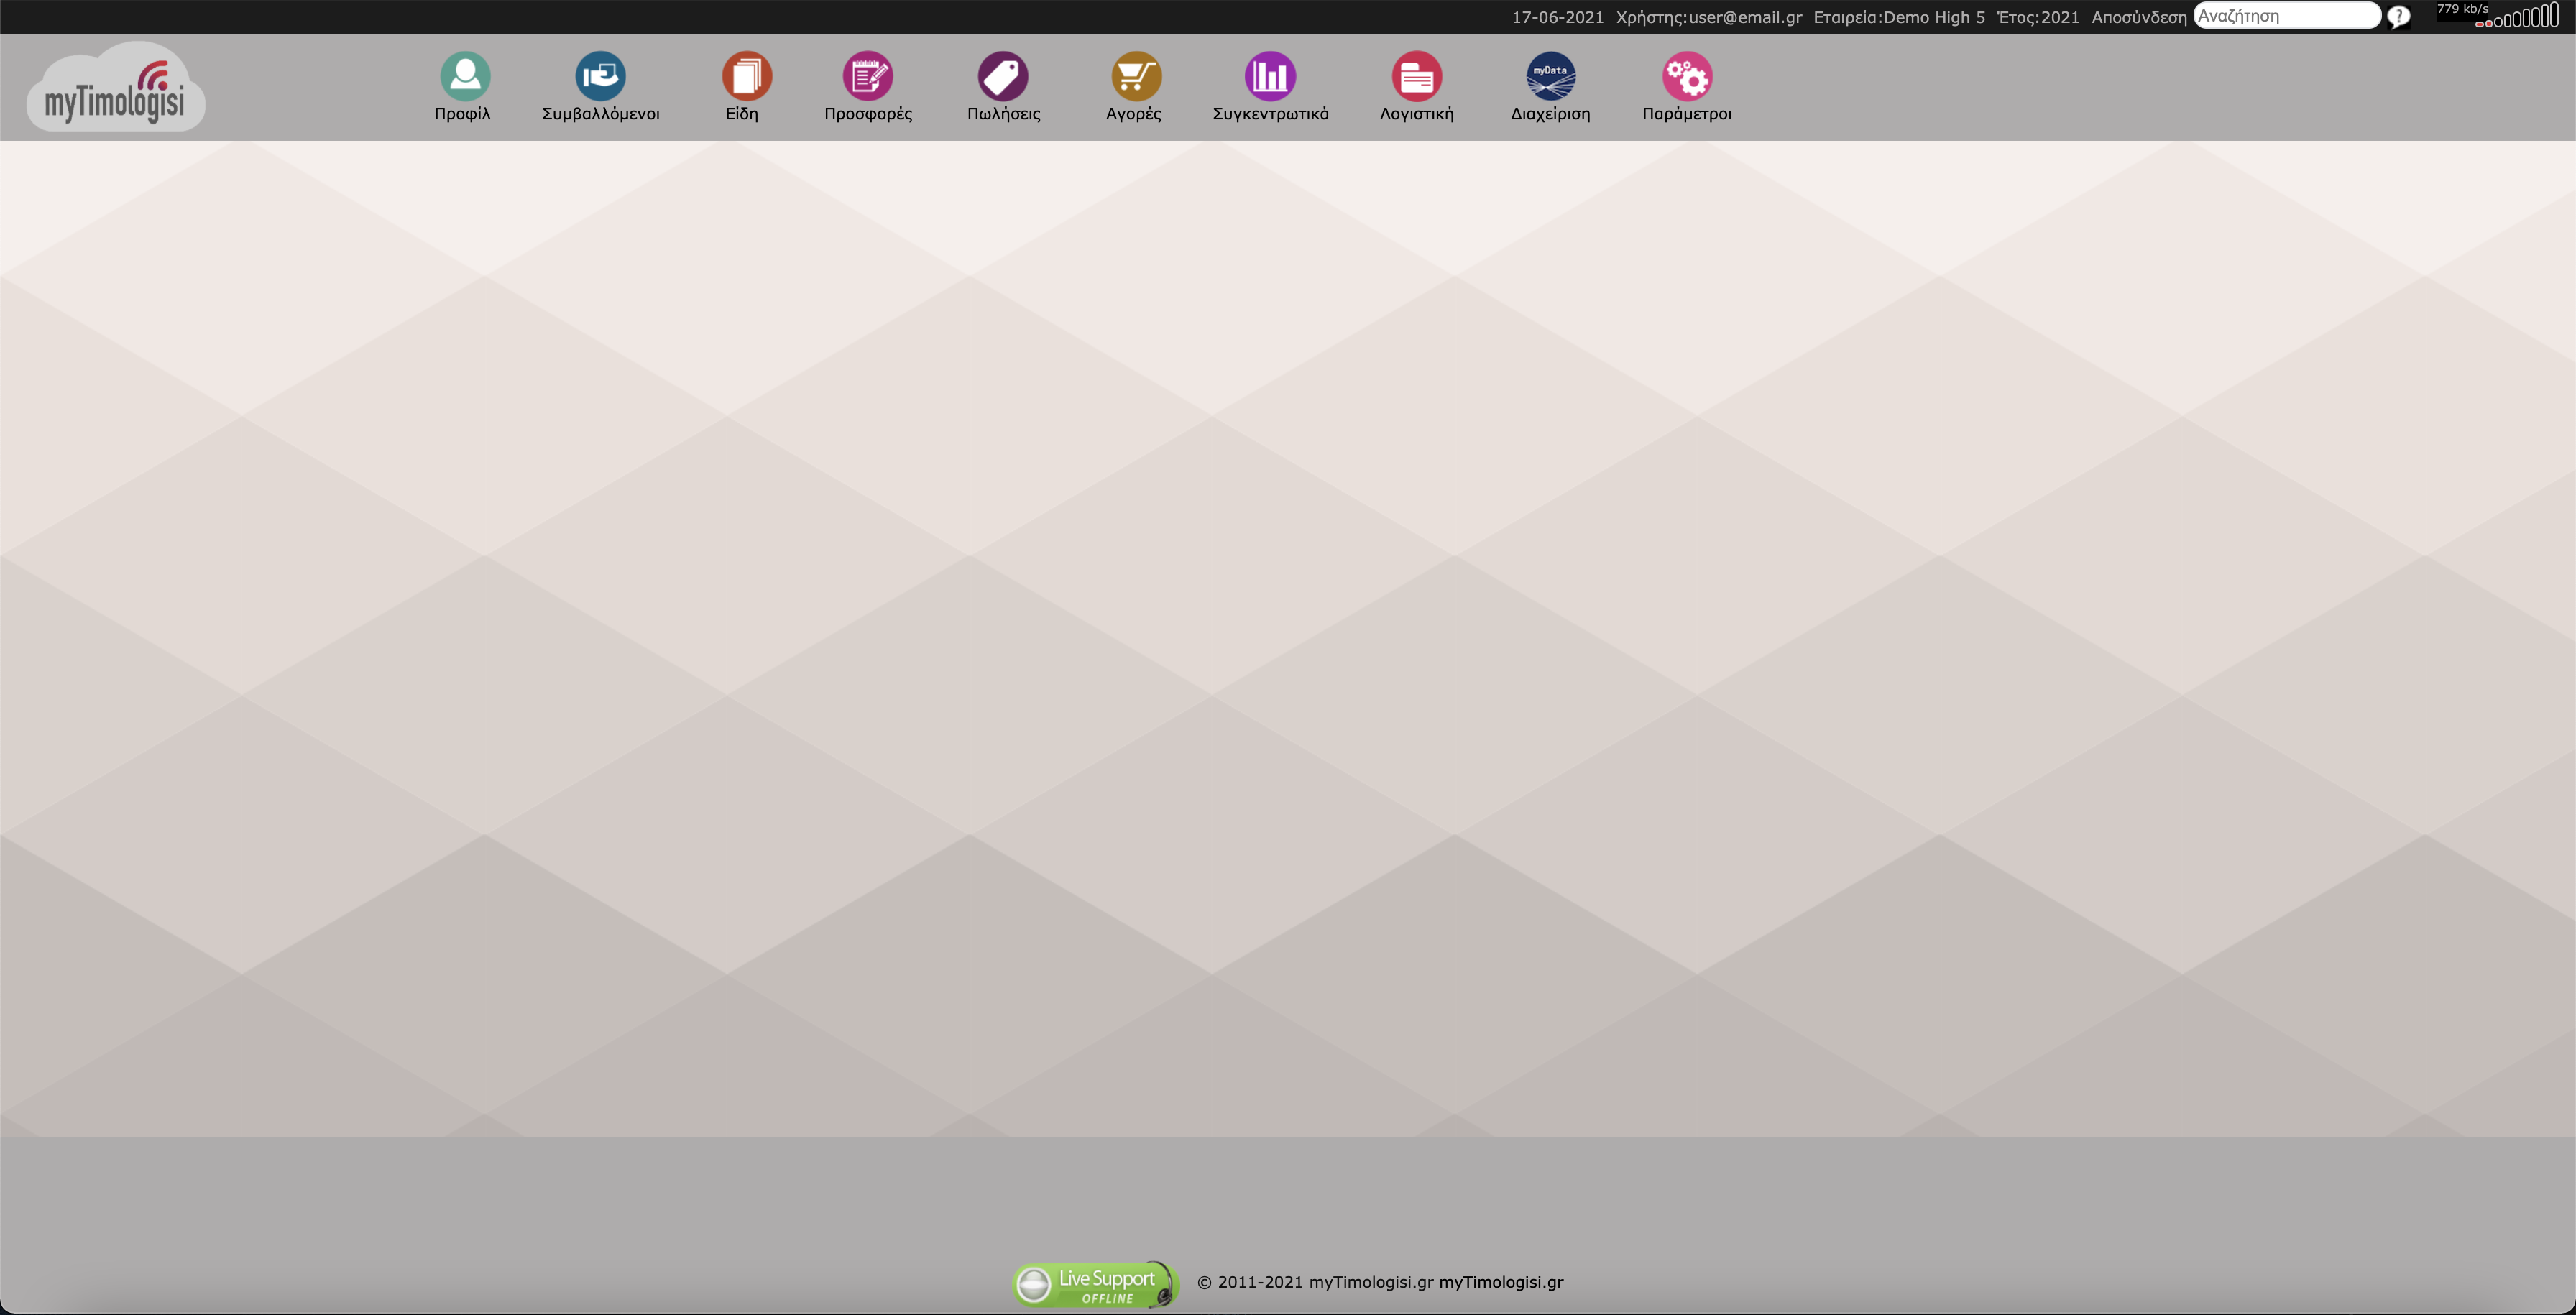The height and width of the screenshot is (1315, 2576).
Task: Open the Παράμετροι gears icon
Action: coord(1687,77)
